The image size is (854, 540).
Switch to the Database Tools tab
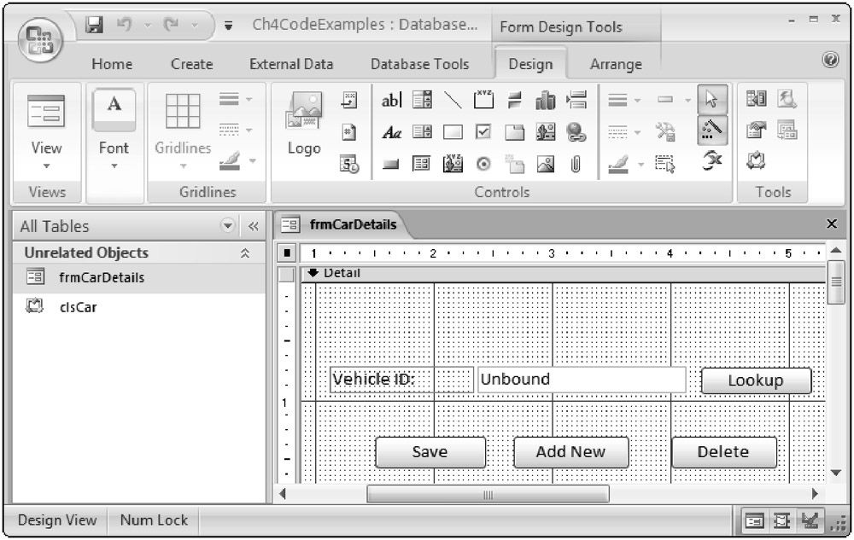tap(419, 64)
